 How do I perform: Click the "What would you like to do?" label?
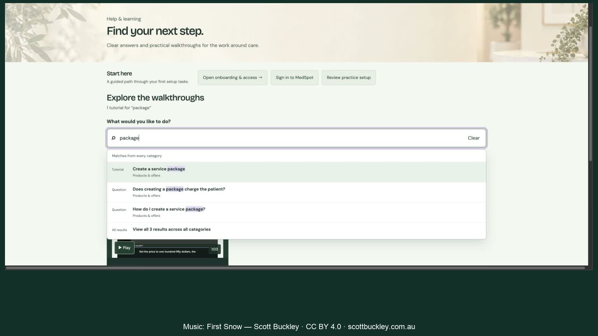pos(139,121)
